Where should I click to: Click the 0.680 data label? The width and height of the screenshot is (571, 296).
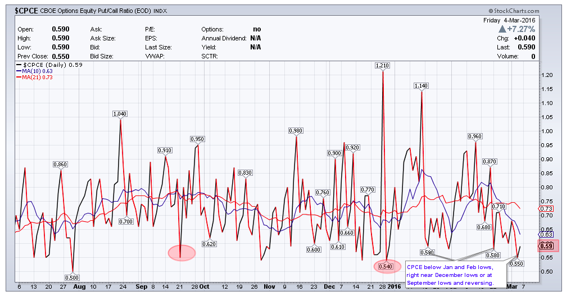tap(483, 227)
